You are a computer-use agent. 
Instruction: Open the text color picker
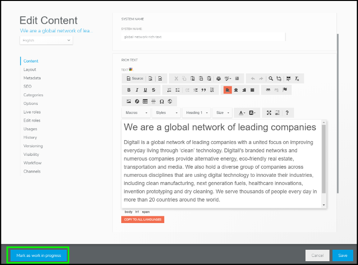point(242,112)
